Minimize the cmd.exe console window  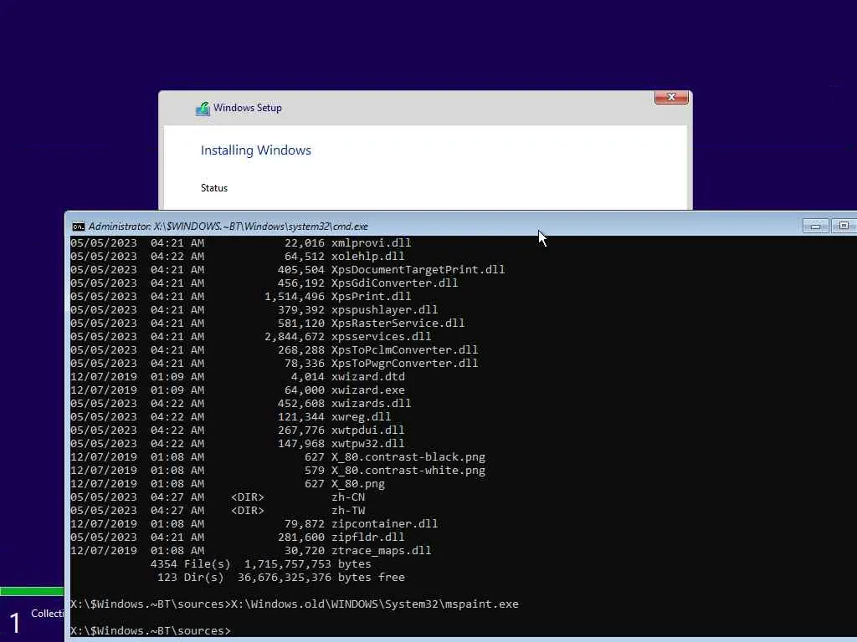(x=815, y=226)
